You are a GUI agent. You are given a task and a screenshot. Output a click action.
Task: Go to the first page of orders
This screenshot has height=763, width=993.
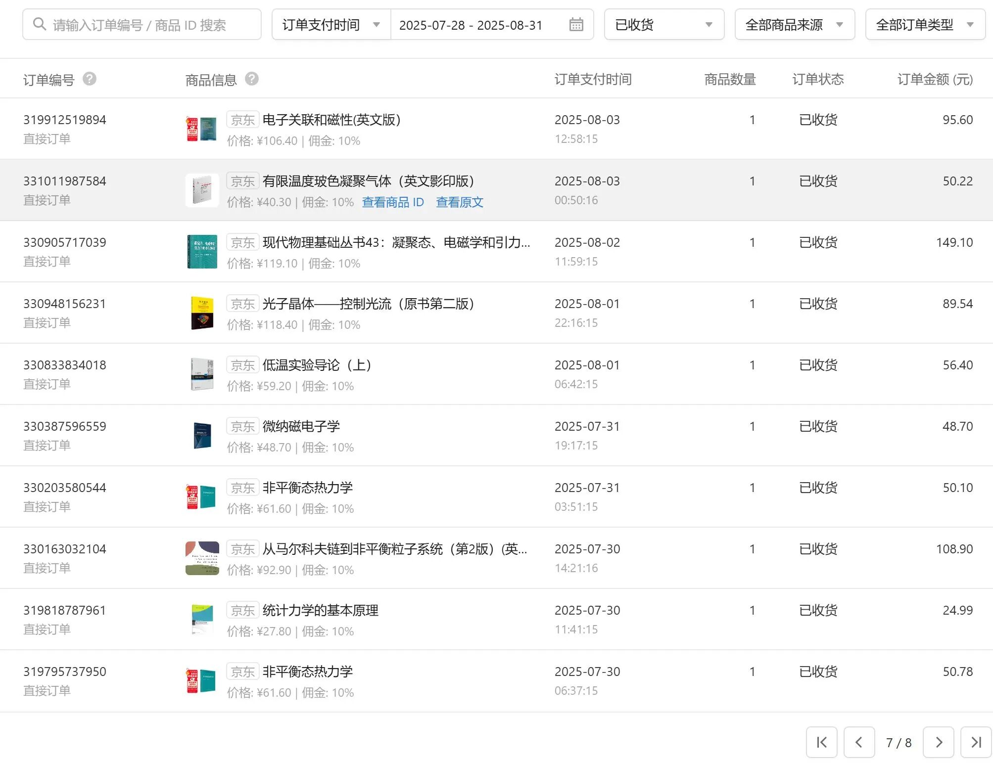(x=821, y=742)
